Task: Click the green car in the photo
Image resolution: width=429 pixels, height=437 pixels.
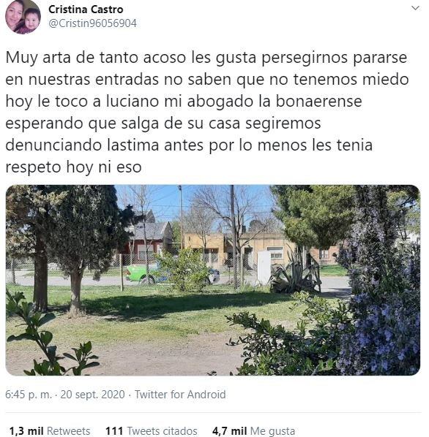Action: coord(141,274)
